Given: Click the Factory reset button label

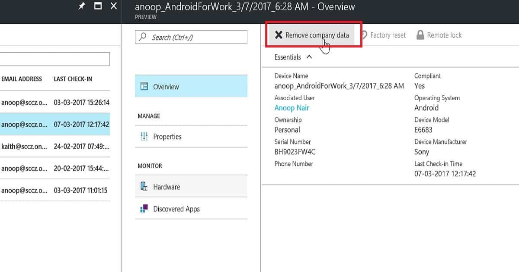Looking at the screenshot, I should (388, 35).
